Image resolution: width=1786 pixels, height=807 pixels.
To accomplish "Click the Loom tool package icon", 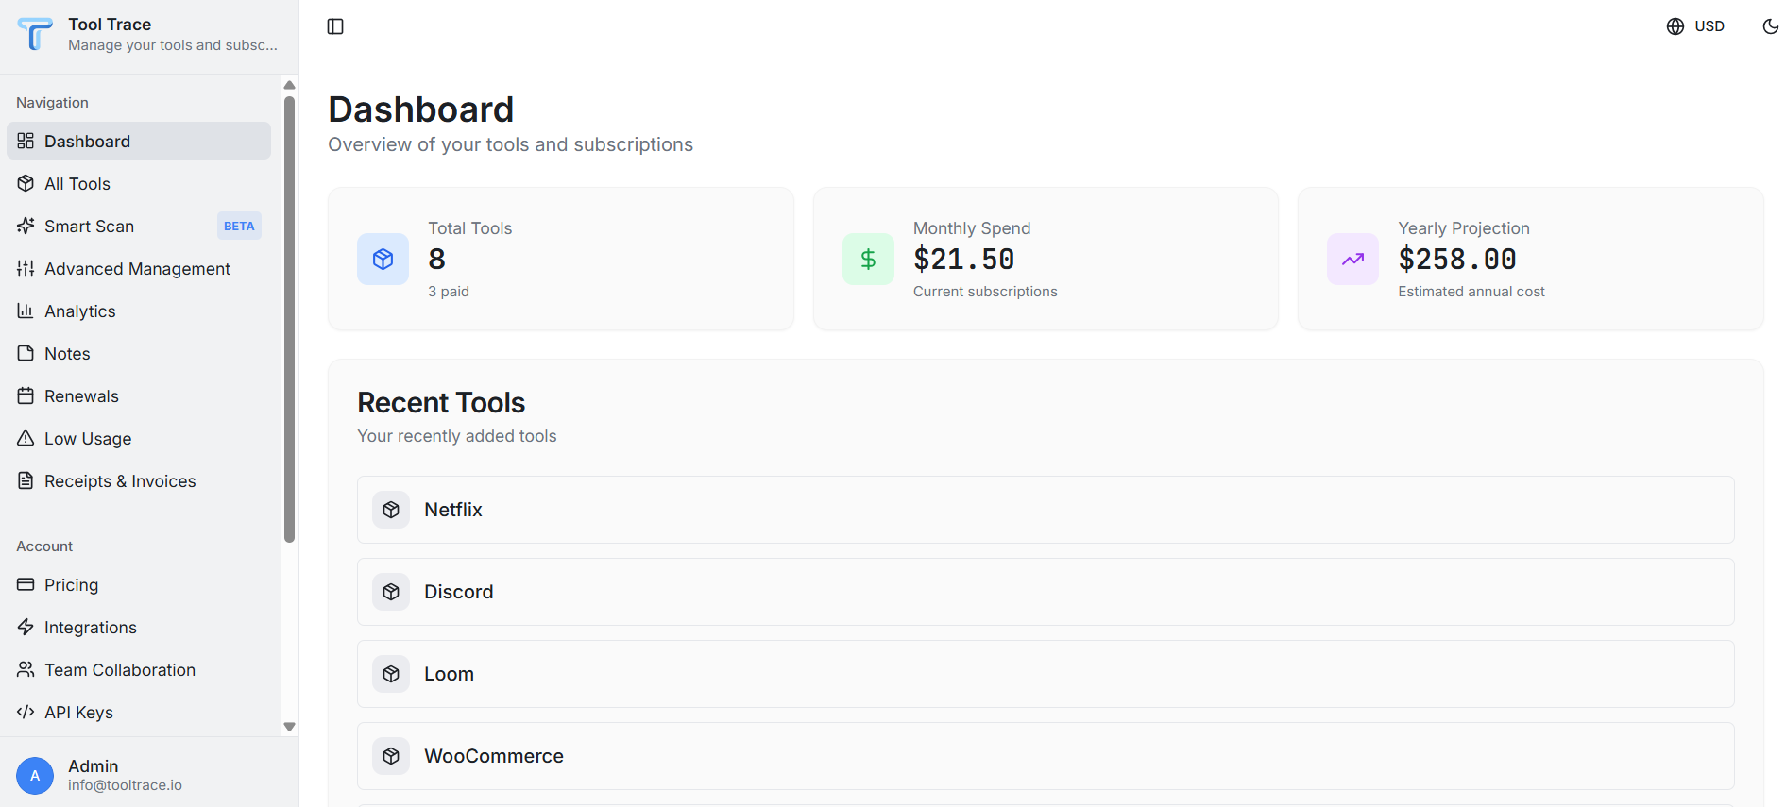I will (391, 674).
